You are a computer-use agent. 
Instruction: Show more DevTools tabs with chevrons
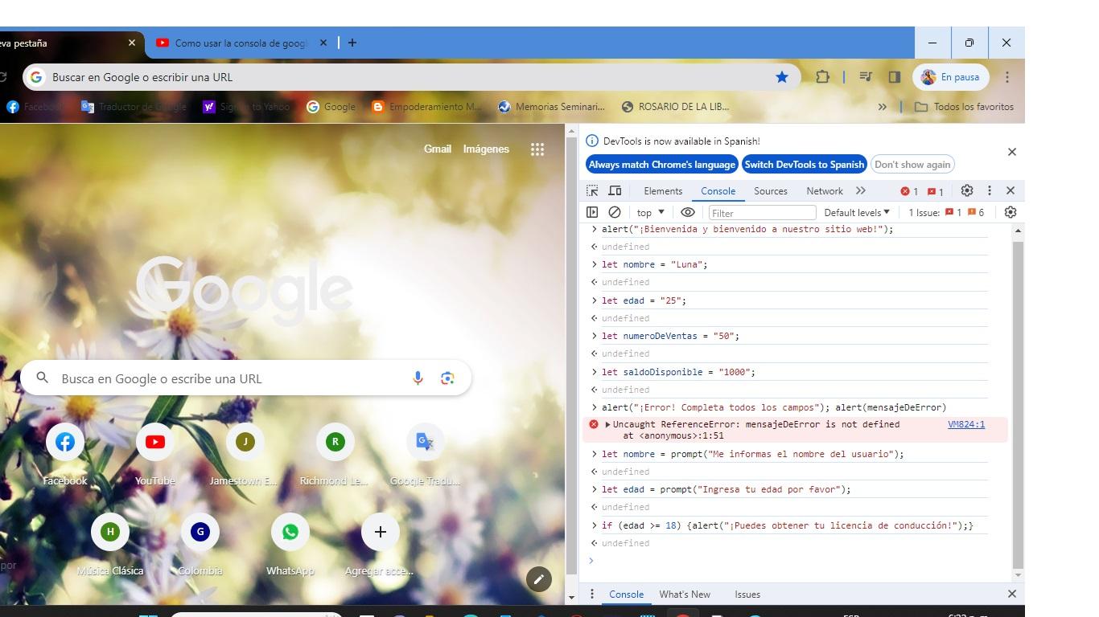click(x=861, y=190)
